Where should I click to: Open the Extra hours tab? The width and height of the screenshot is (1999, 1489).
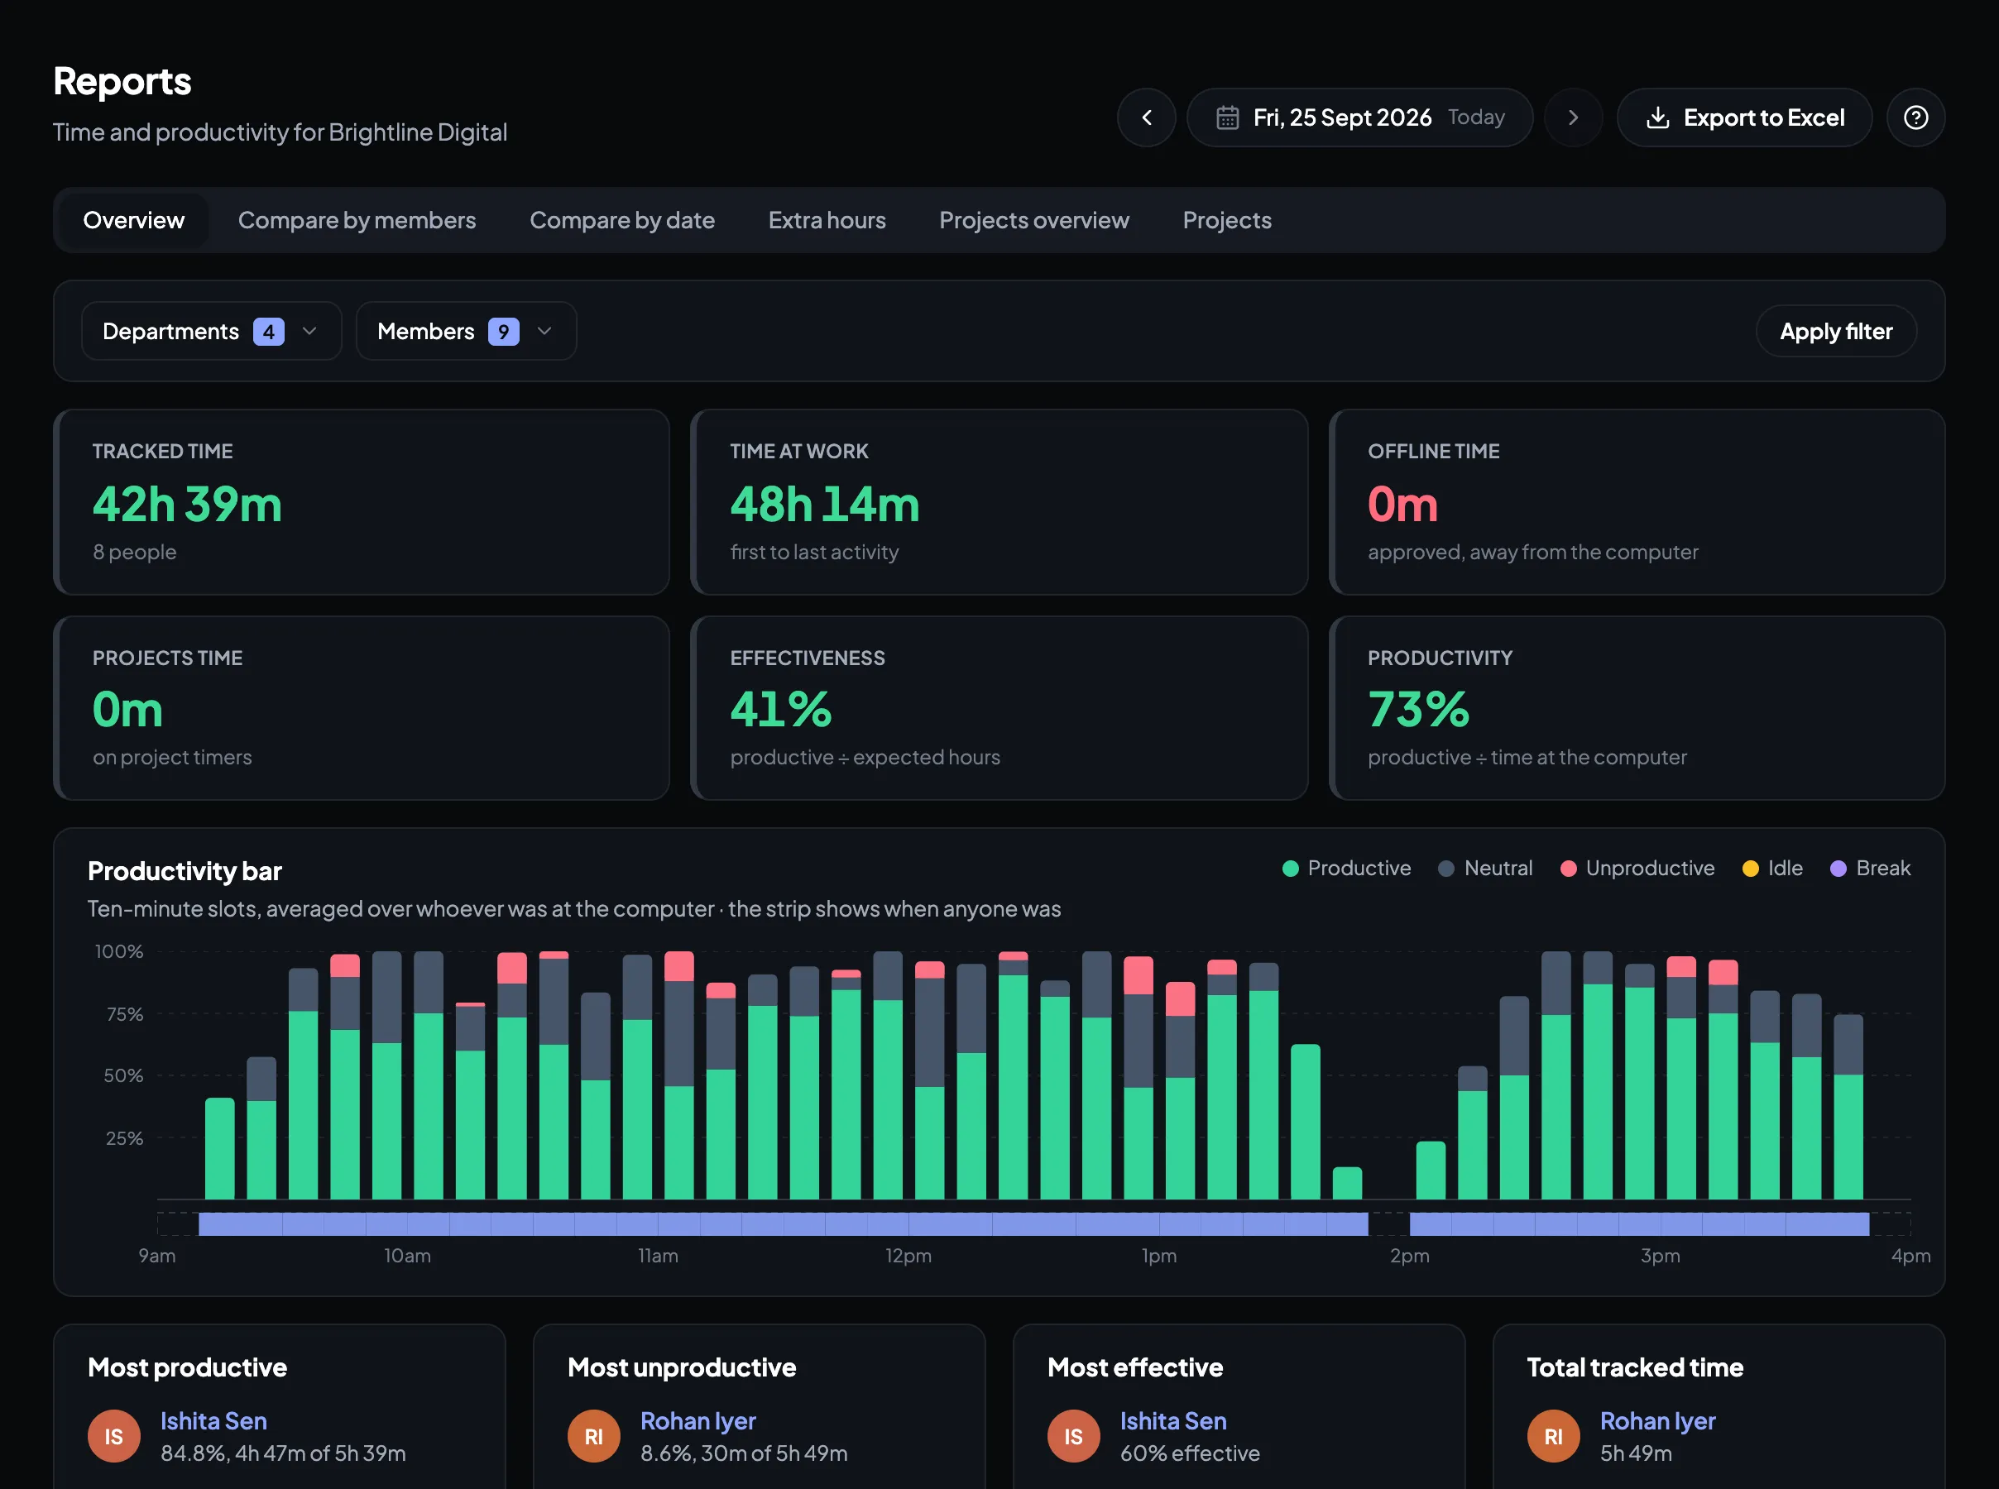pos(827,220)
